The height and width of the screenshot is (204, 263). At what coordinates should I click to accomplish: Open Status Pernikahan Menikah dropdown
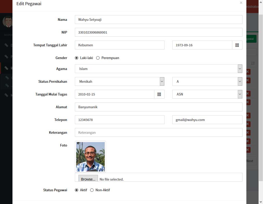tap(162, 81)
